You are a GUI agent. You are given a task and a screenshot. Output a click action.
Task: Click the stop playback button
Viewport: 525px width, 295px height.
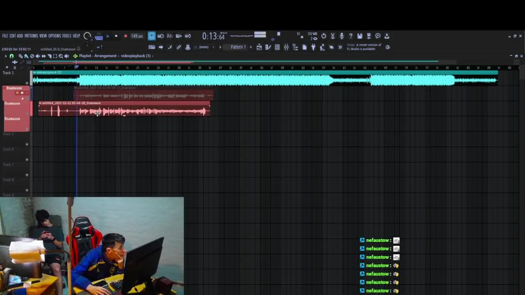coord(116,36)
